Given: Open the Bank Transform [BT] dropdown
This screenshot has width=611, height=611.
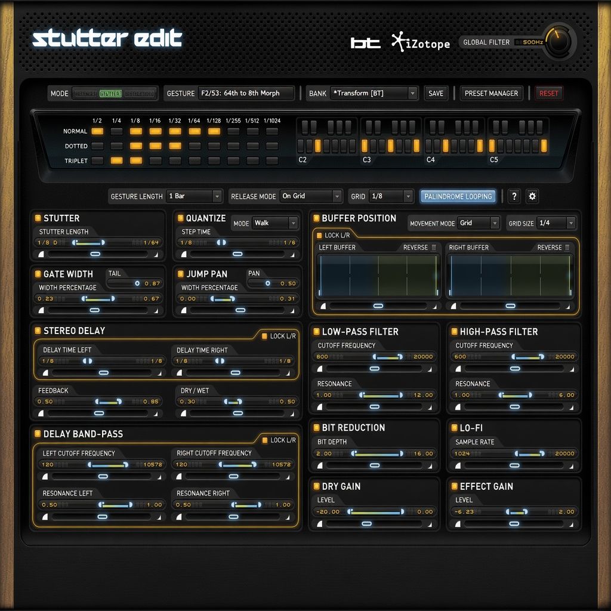Looking at the screenshot, I should [374, 93].
